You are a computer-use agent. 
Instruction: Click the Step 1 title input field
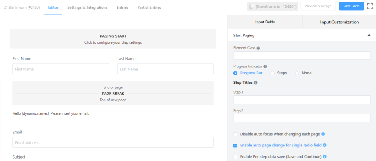[302, 100]
